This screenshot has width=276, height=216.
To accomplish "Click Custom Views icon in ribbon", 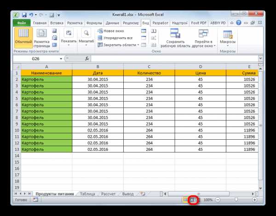I will coord(54,38).
